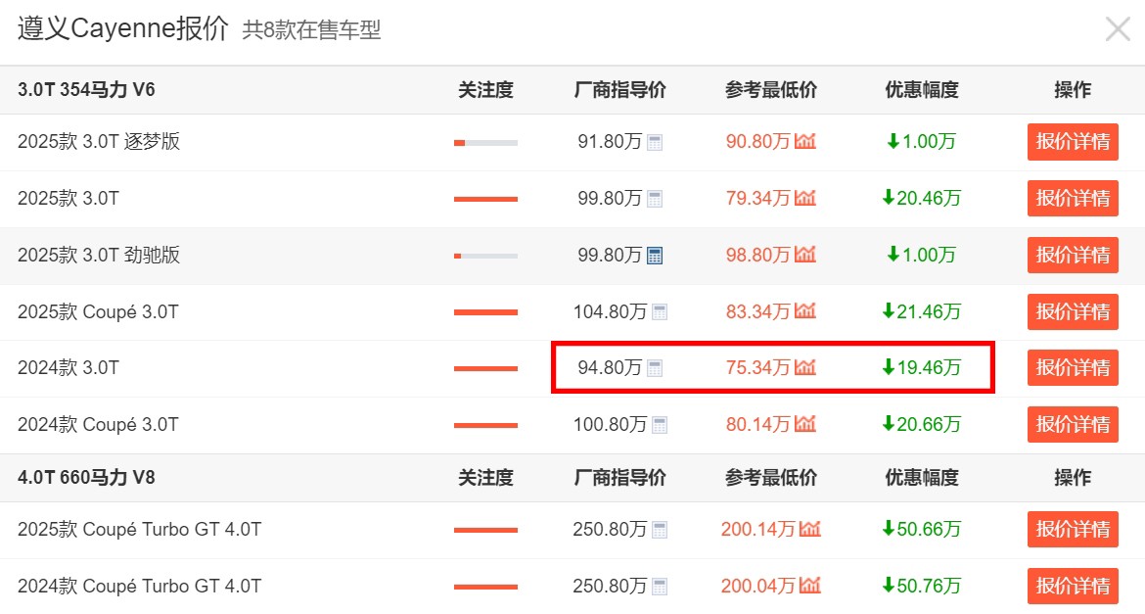Screen dimensions: 1145x614
Task: Click the 200.04万 reference lowest price
Action: (x=758, y=586)
